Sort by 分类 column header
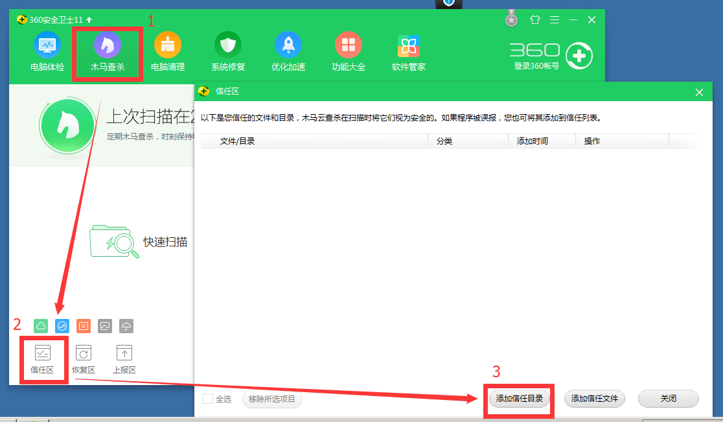Image resolution: width=723 pixels, height=422 pixels. pyautogui.click(x=468, y=141)
